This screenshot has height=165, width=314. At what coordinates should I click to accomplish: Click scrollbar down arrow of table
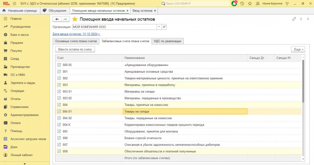[303, 159]
